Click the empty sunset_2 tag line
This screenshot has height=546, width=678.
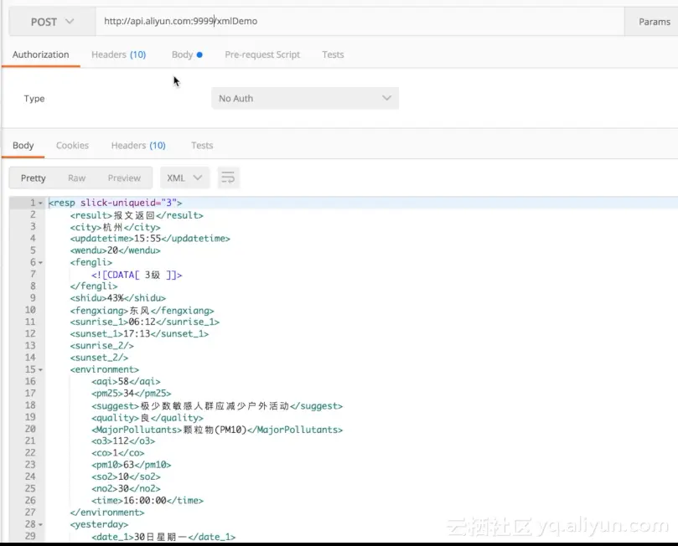click(x=99, y=358)
